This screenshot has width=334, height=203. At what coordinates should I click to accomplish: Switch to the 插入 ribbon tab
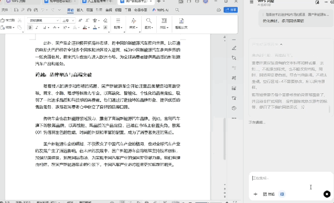80,10
